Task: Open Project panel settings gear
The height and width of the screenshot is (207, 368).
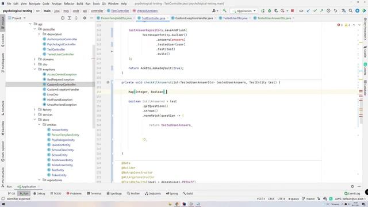Action: click(x=85, y=18)
